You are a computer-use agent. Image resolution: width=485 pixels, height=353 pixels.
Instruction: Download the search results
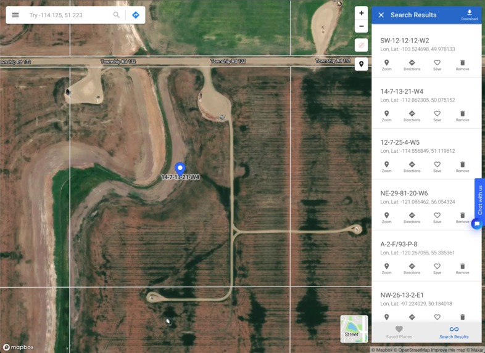point(469,15)
